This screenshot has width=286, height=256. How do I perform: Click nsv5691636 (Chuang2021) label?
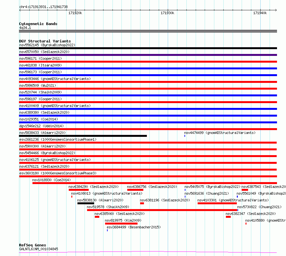pyautogui.click(x=207, y=193)
